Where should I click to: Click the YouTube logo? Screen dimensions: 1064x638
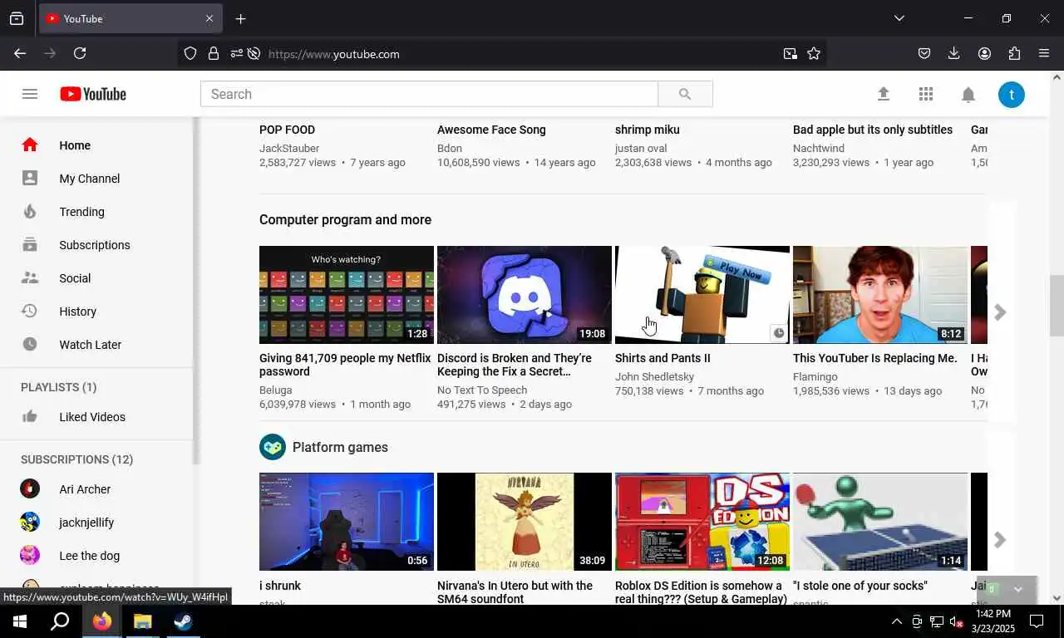(x=93, y=94)
